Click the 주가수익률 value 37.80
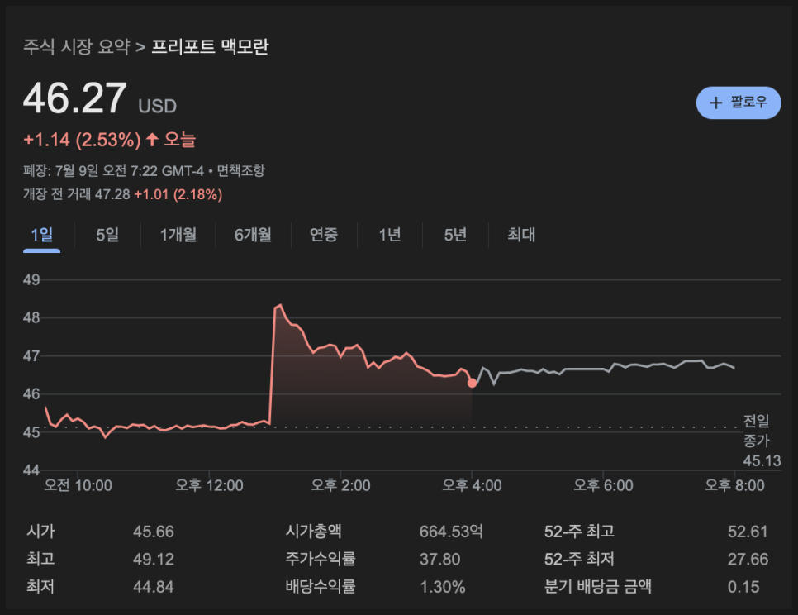The image size is (798, 615). (x=439, y=560)
